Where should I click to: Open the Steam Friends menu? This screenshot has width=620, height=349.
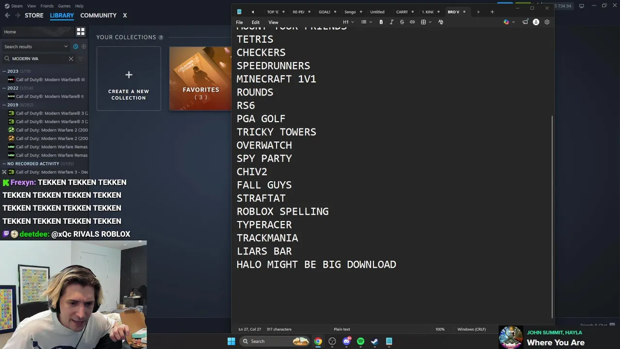(x=47, y=6)
